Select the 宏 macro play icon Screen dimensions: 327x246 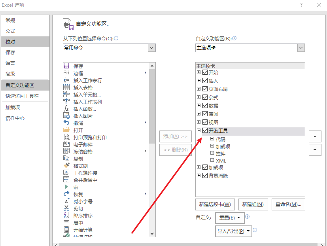click(66, 187)
